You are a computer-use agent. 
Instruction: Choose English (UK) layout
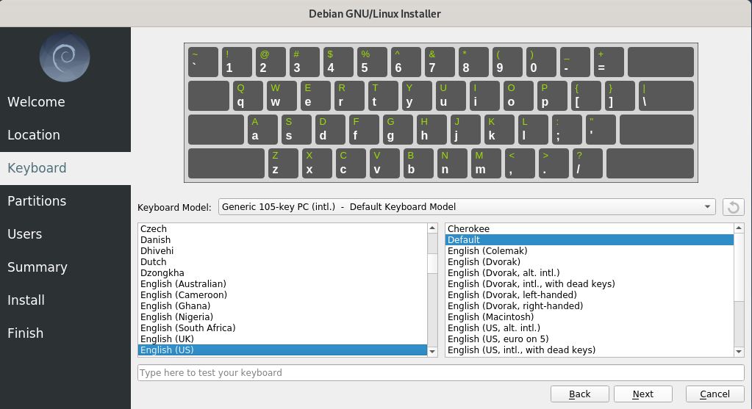pyautogui.click(x=282, y=339)
